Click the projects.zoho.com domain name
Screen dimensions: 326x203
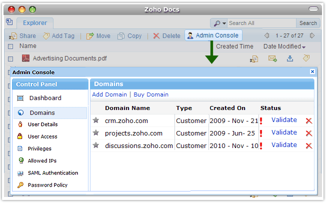(x=133, y=133)
